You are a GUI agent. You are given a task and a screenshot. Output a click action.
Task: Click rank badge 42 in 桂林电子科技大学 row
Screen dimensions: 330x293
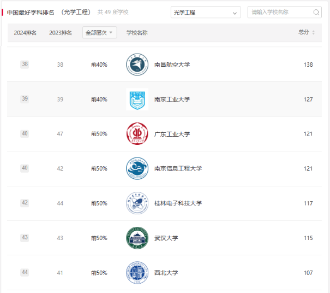pyautogui.click(x=25, y=203)
